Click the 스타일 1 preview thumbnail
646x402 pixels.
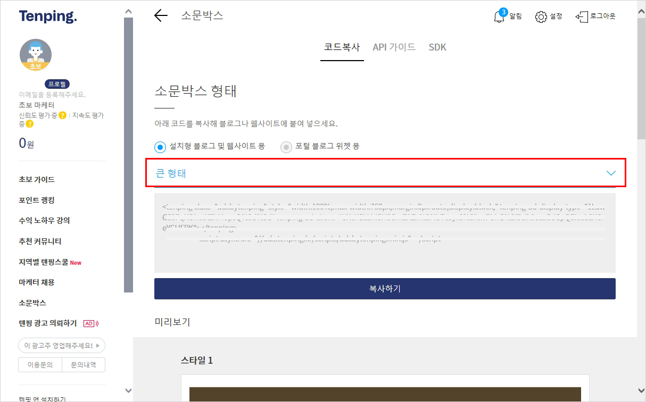(x=385, y=388)
